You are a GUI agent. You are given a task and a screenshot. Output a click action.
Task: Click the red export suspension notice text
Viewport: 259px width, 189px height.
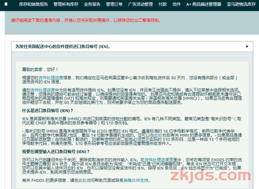click(86, 21)
